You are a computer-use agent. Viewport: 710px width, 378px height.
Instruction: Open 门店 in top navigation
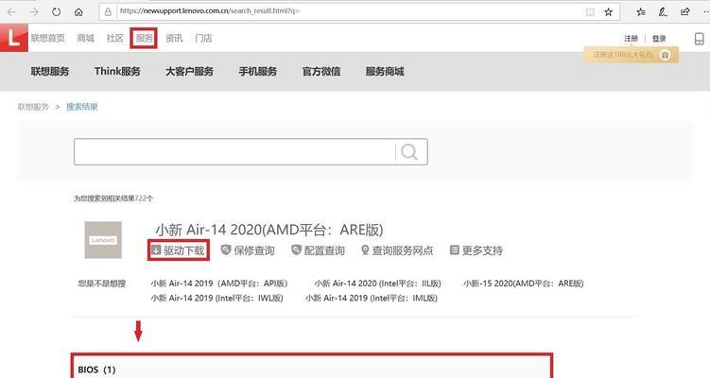[x=203, y=38]
